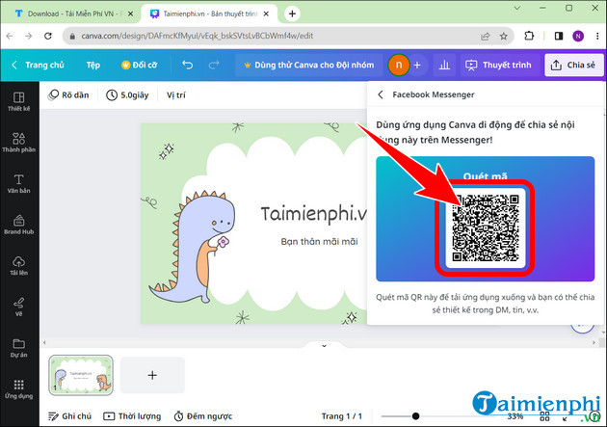Open grid view of pages
This screenshot has height=427, width=607.
pyautogui.click(x=544, y=416)
